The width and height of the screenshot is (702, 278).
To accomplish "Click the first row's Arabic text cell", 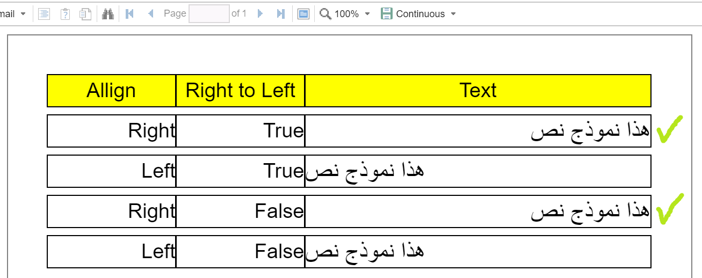I will [x=478, y=131].
